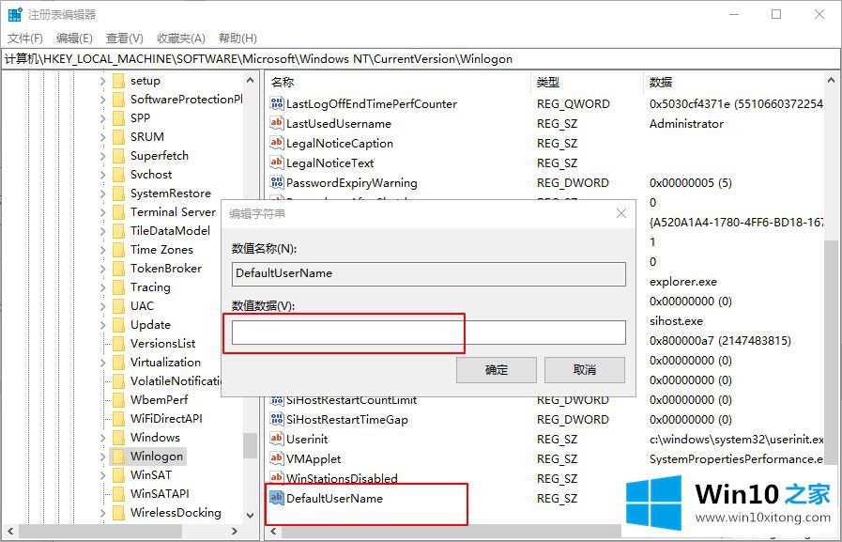Open the 收藏夹(A) menu
Screen dimensions: 842x542
point(181,39)
